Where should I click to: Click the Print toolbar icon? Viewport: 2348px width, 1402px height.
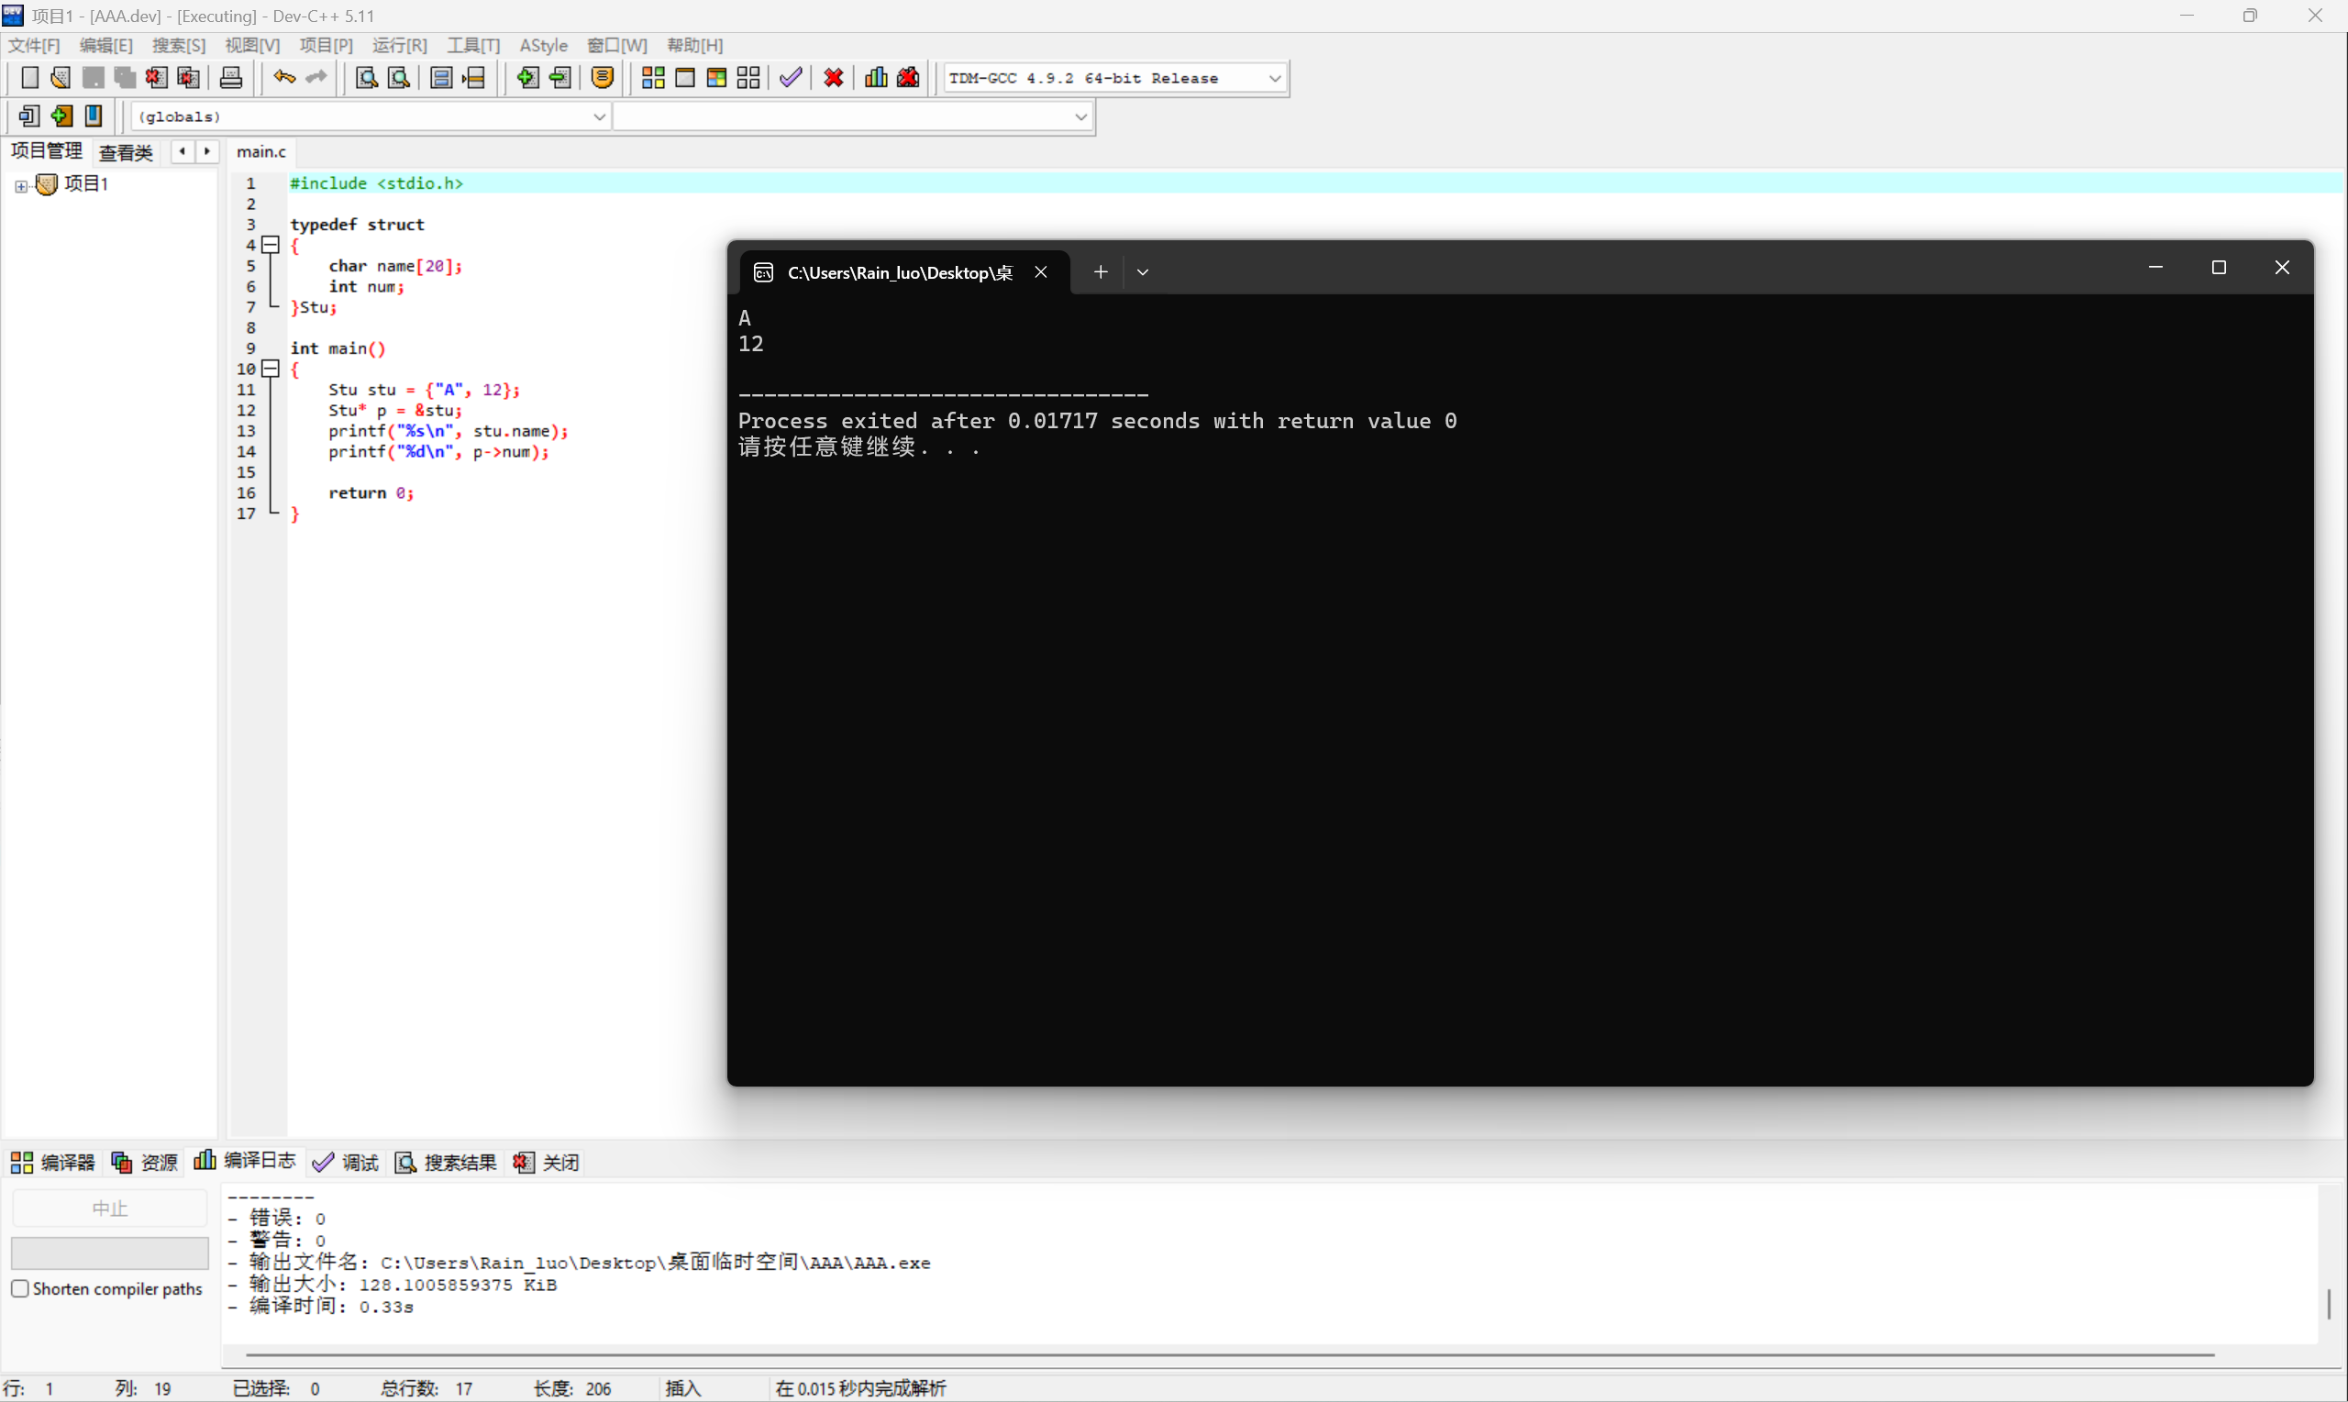point(231,79)
